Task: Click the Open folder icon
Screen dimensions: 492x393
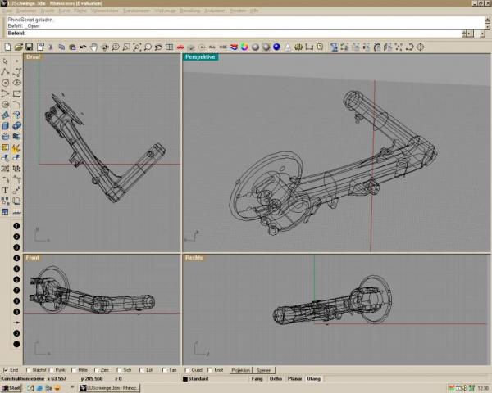Action: (x=19, y=47)
